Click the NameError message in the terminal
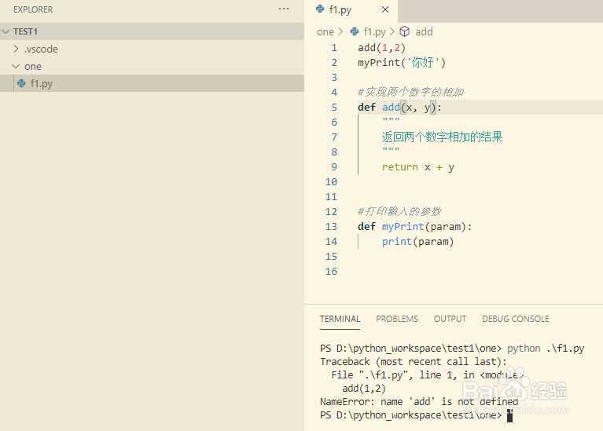The width and height of the screenshot is (603, 431). pos(419,402)
